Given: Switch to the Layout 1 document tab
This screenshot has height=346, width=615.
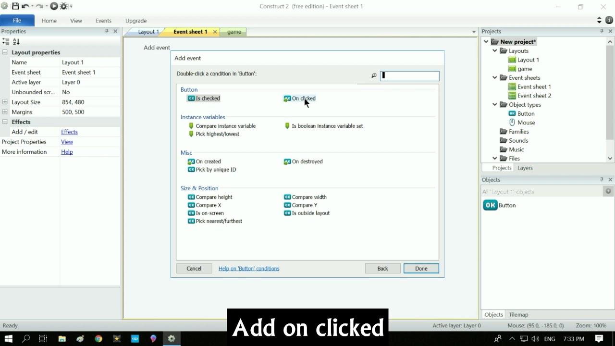Looking at the screenshot, I should point(148,32).
